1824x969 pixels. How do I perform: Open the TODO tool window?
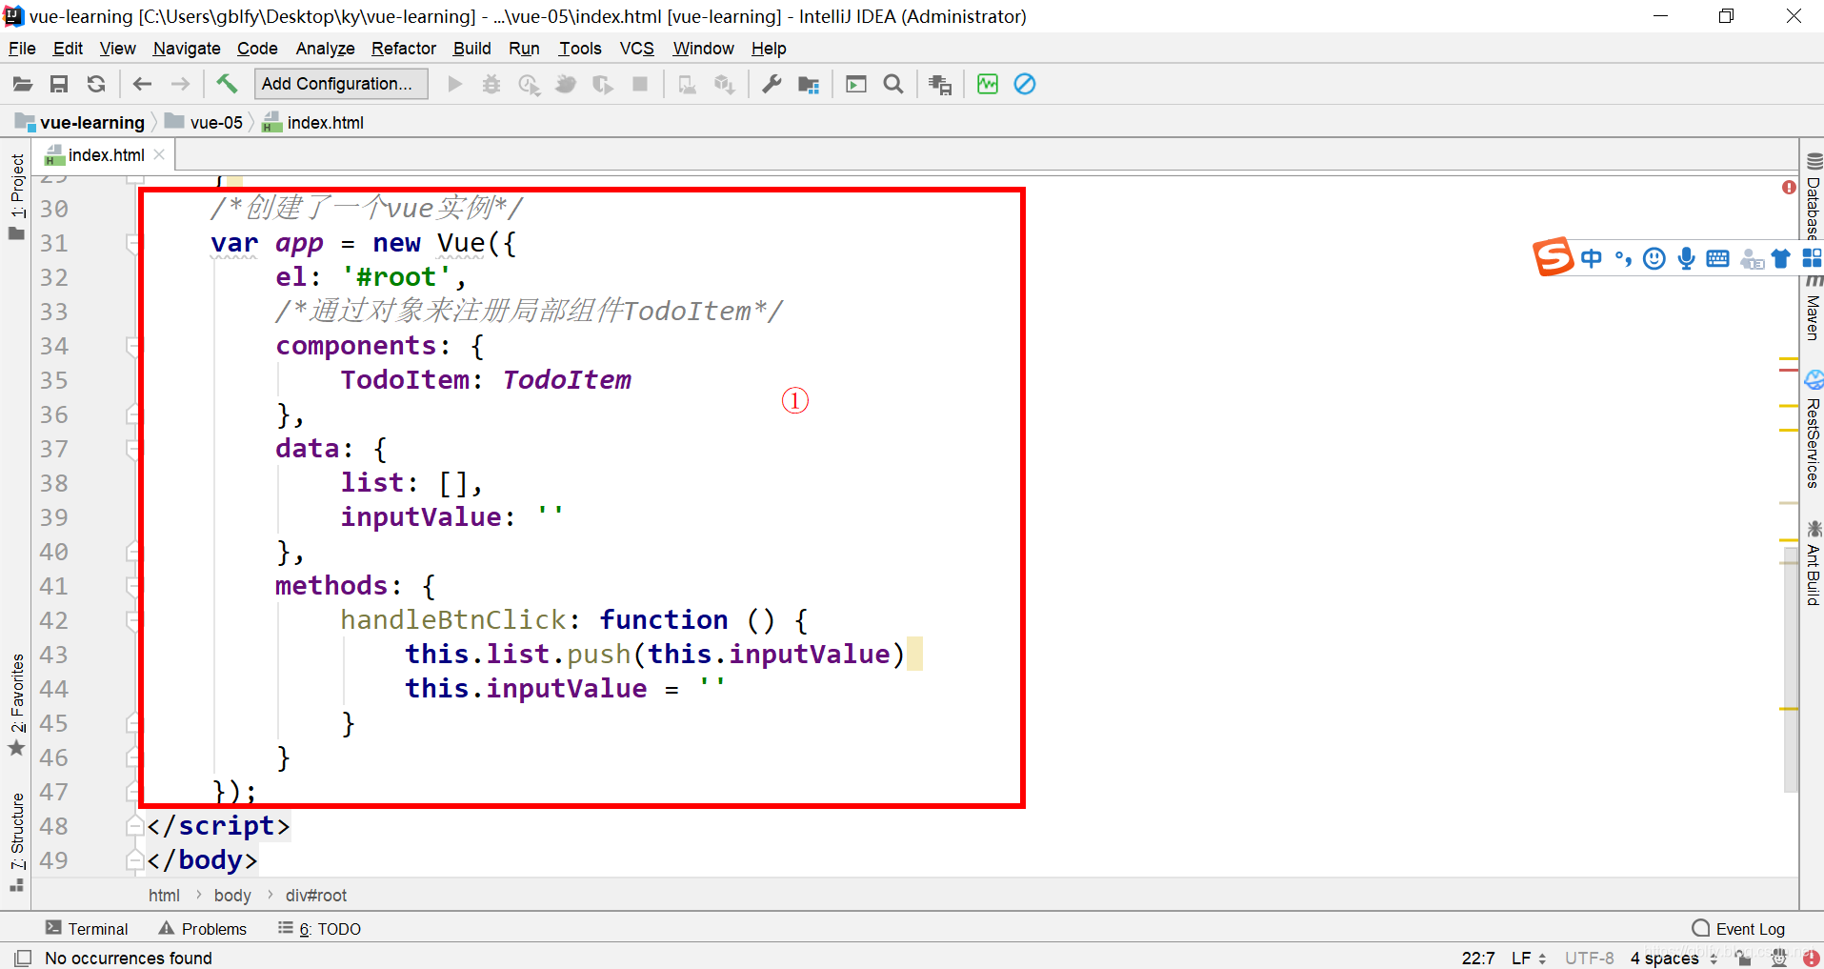[320, 929]
